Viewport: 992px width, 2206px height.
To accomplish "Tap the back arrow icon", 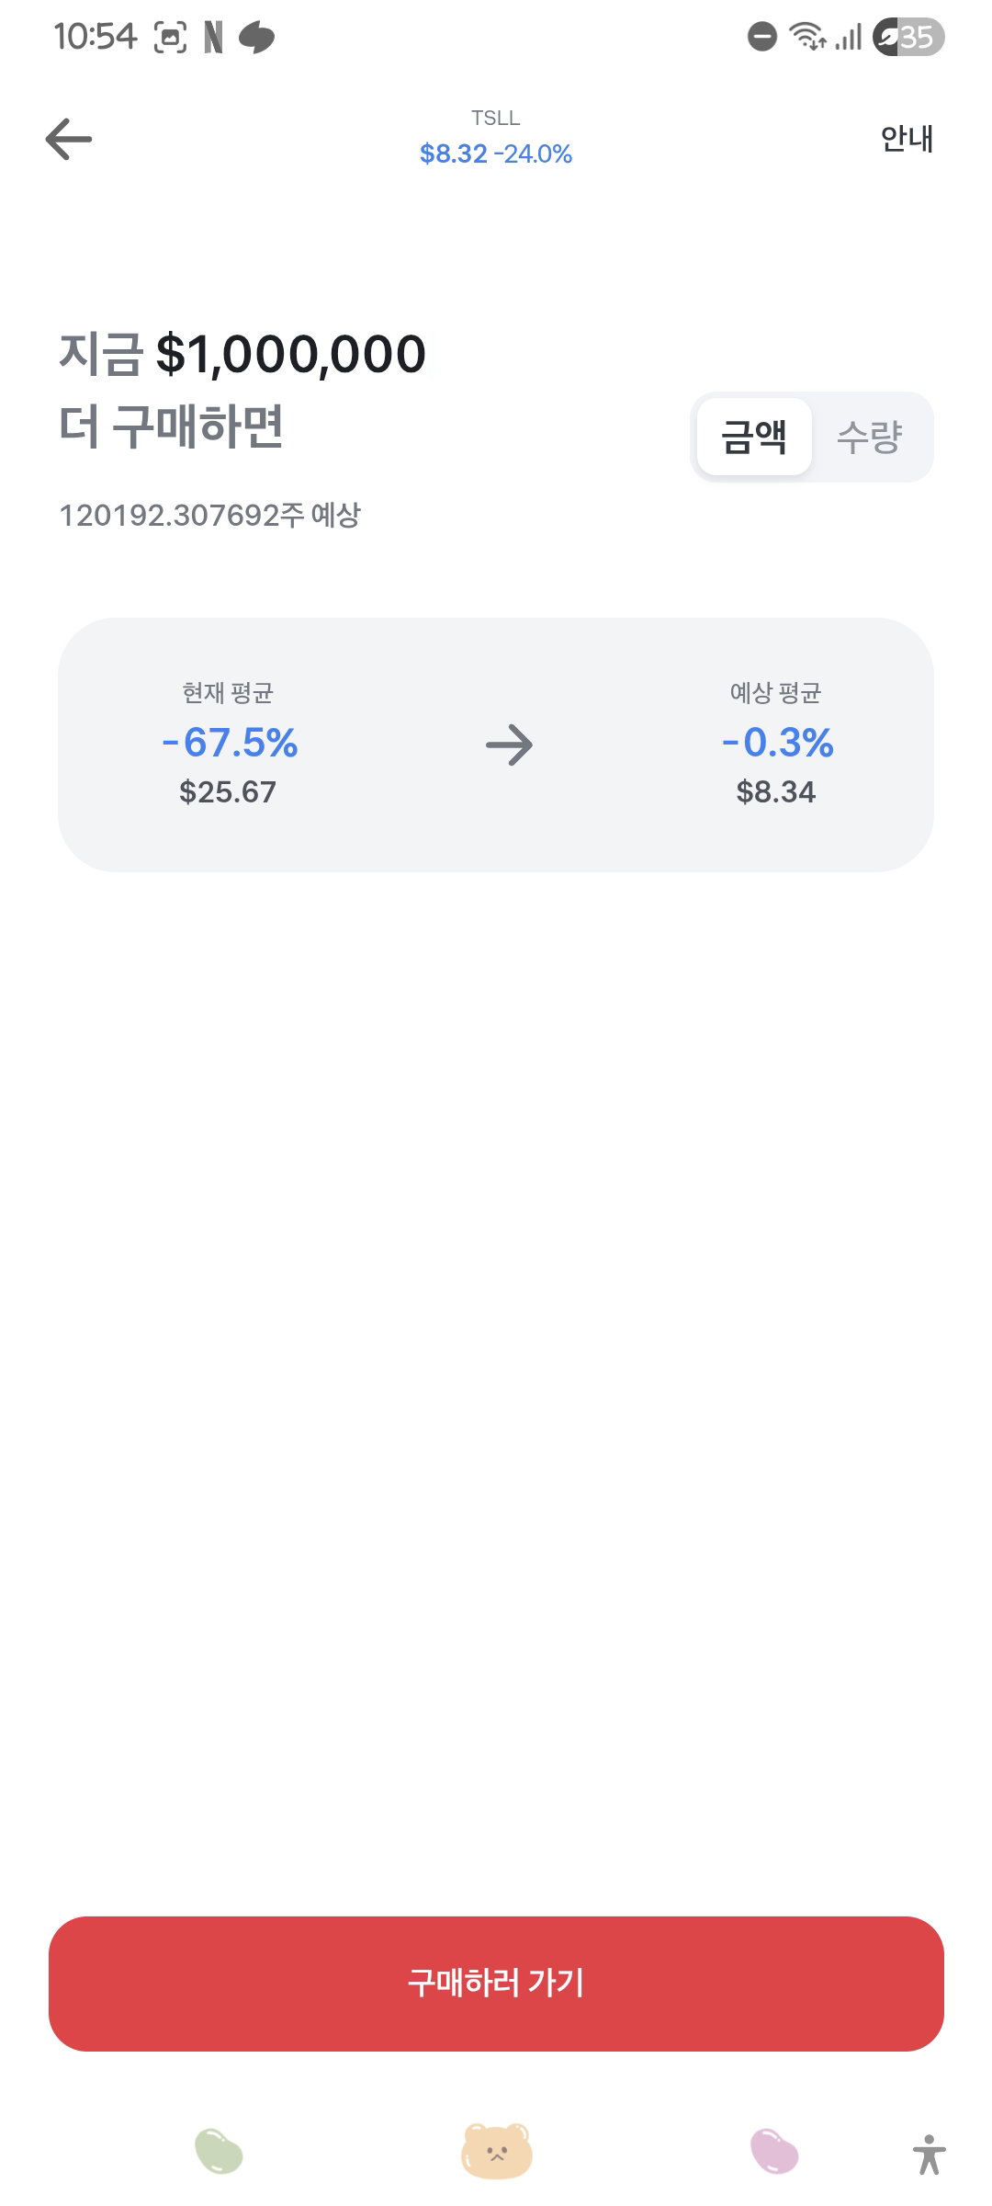I will pos(69,139).
